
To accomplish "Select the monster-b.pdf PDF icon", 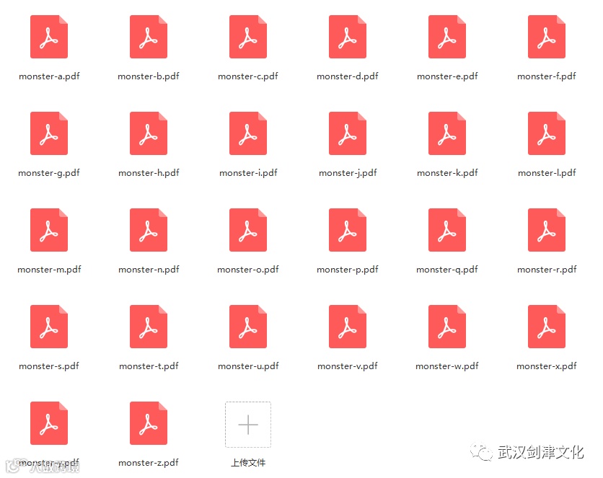I will tap(149, 37).
